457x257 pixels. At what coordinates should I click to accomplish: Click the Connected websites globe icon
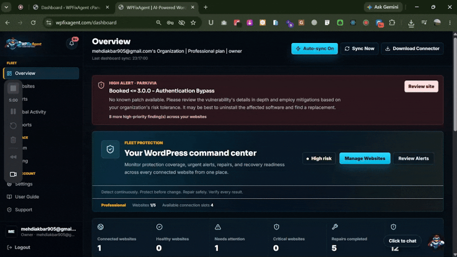pos(101,227)
